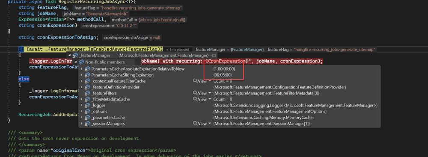
Task: Click the else keyword in code
Action: pos(24,79)
